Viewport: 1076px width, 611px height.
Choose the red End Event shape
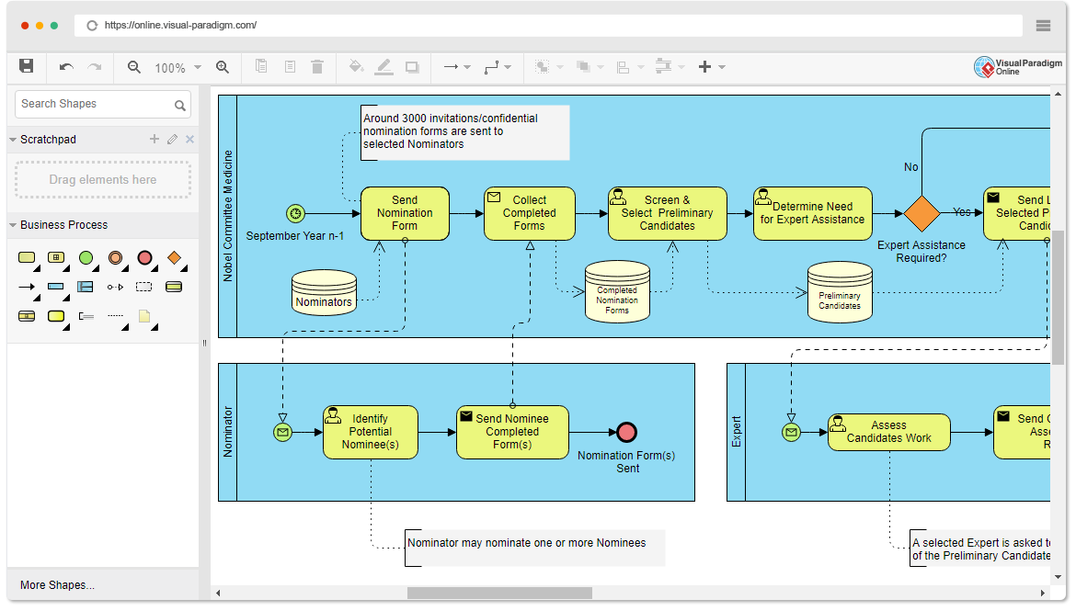[x=145, y=258]
